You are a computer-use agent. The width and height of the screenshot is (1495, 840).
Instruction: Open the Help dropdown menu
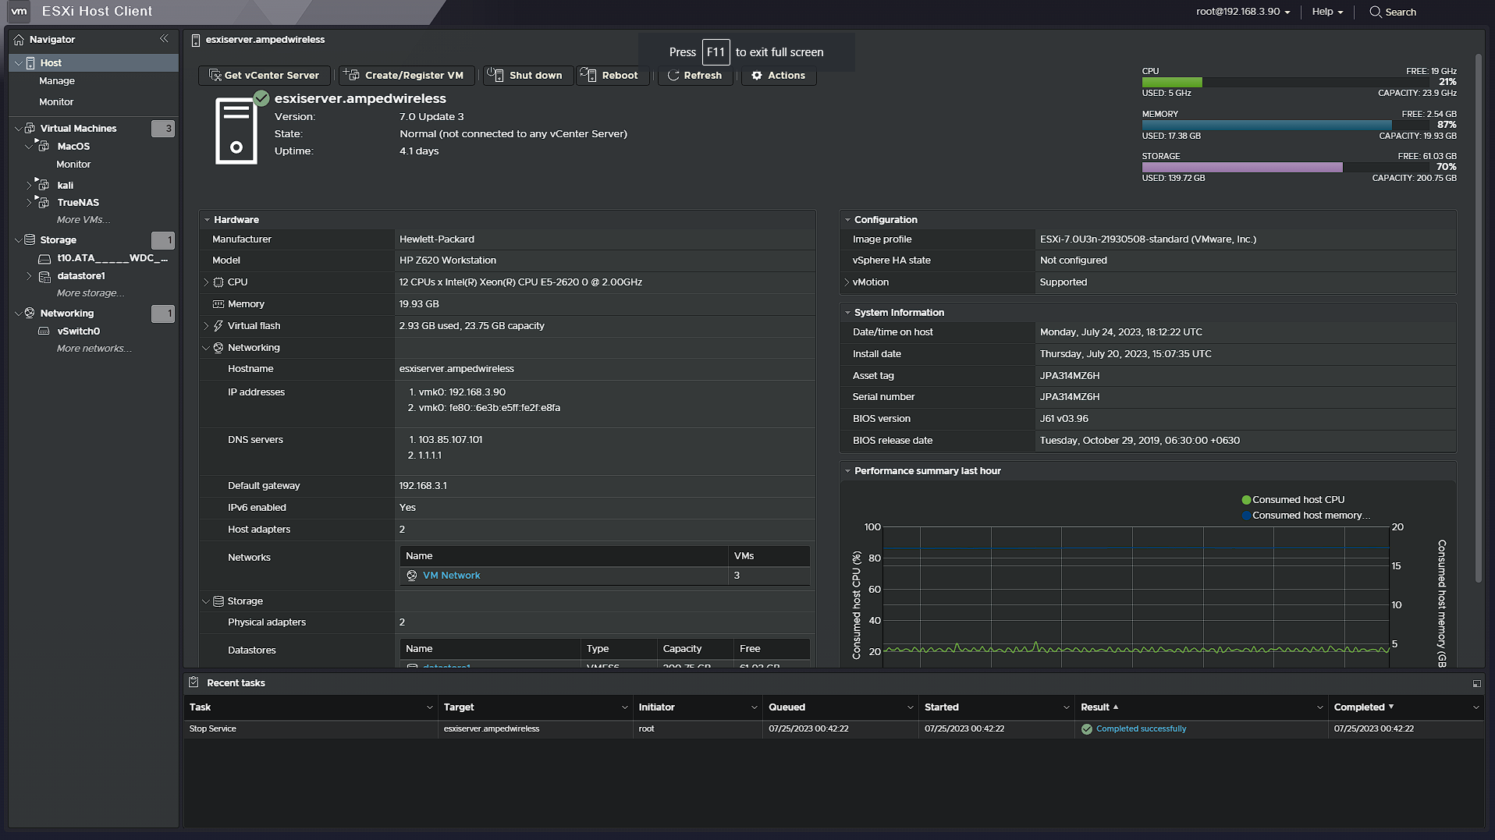1326,12
